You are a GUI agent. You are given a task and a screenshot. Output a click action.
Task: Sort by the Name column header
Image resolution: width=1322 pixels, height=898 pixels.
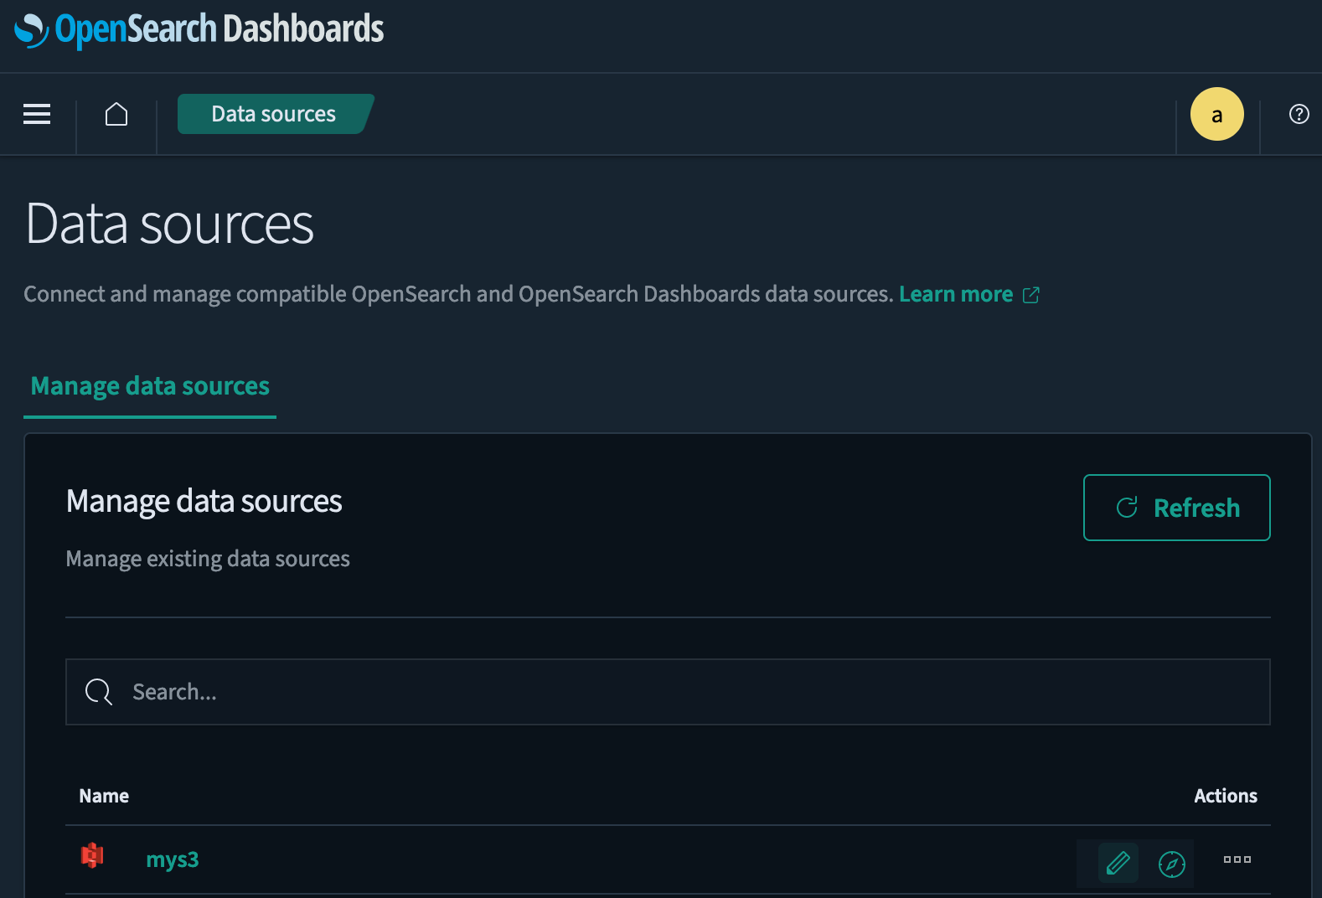point(104,796)
